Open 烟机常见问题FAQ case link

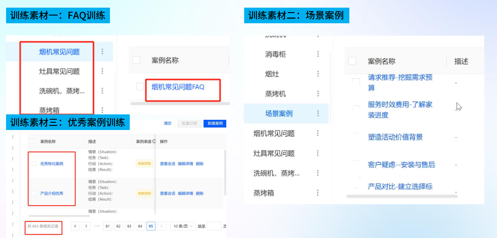pyautogui.click(x=178, y=86)
